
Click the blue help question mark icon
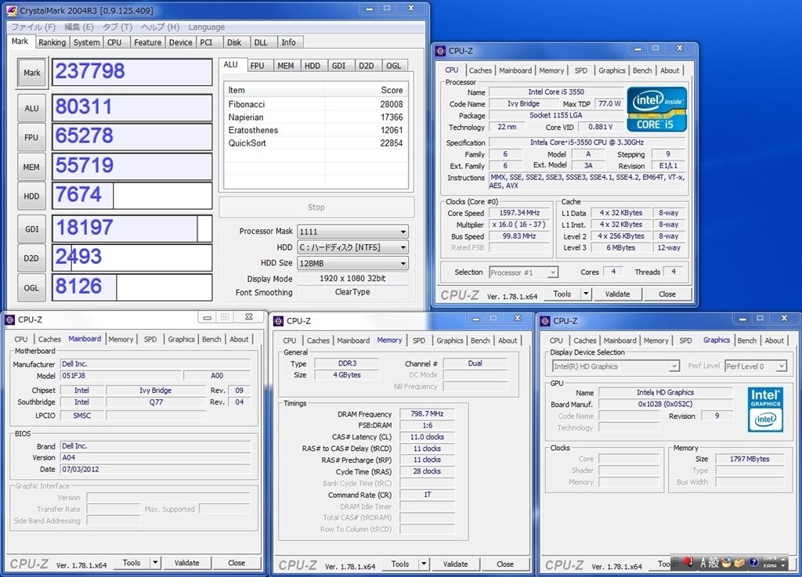coord(753,562)
